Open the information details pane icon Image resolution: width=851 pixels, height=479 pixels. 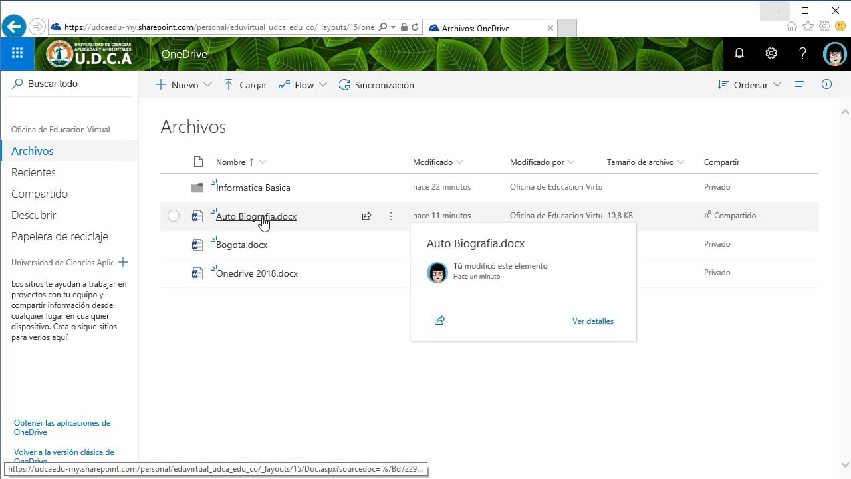(826, 84)
